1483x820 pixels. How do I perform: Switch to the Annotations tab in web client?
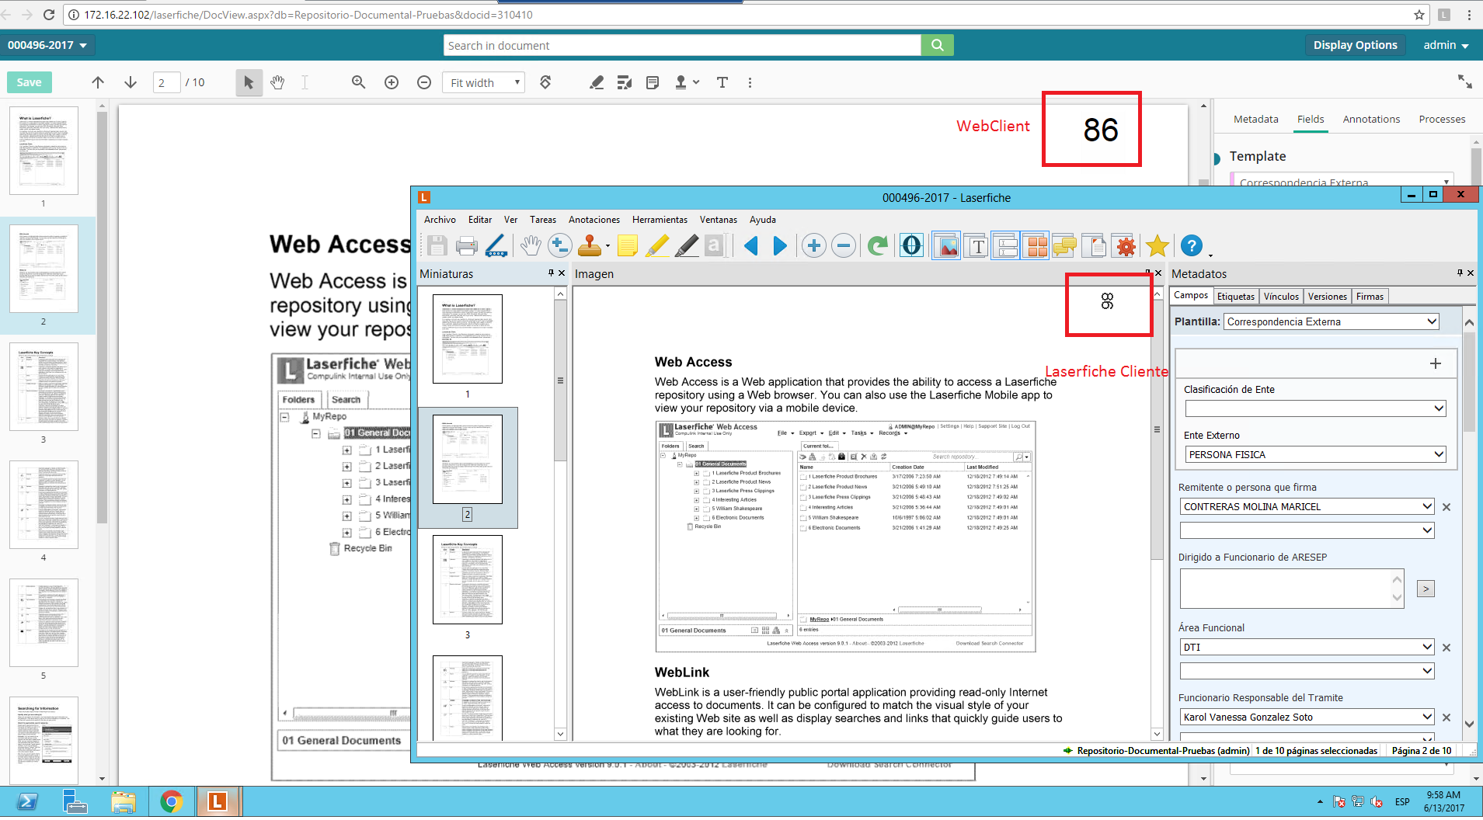click(1371, 119)
